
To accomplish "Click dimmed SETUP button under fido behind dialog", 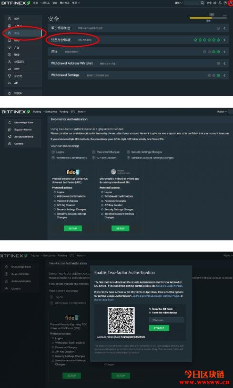I will coord(71,376).
